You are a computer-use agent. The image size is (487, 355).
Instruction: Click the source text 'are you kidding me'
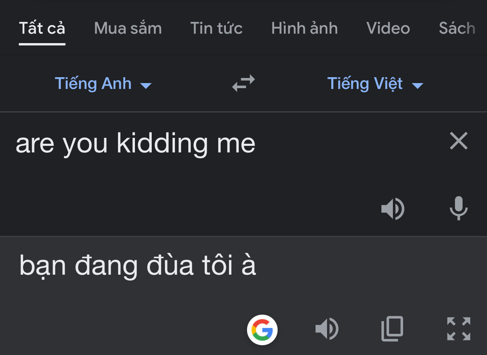coord(136,143)
